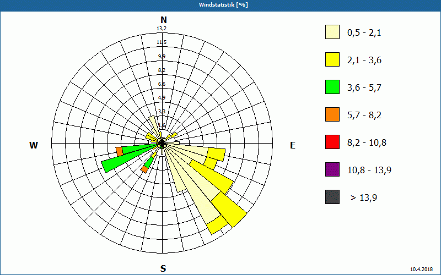Click the yellow 2,1 - 3,6 legend swatch
Viewport: 441px width, 275px height.
332,59
